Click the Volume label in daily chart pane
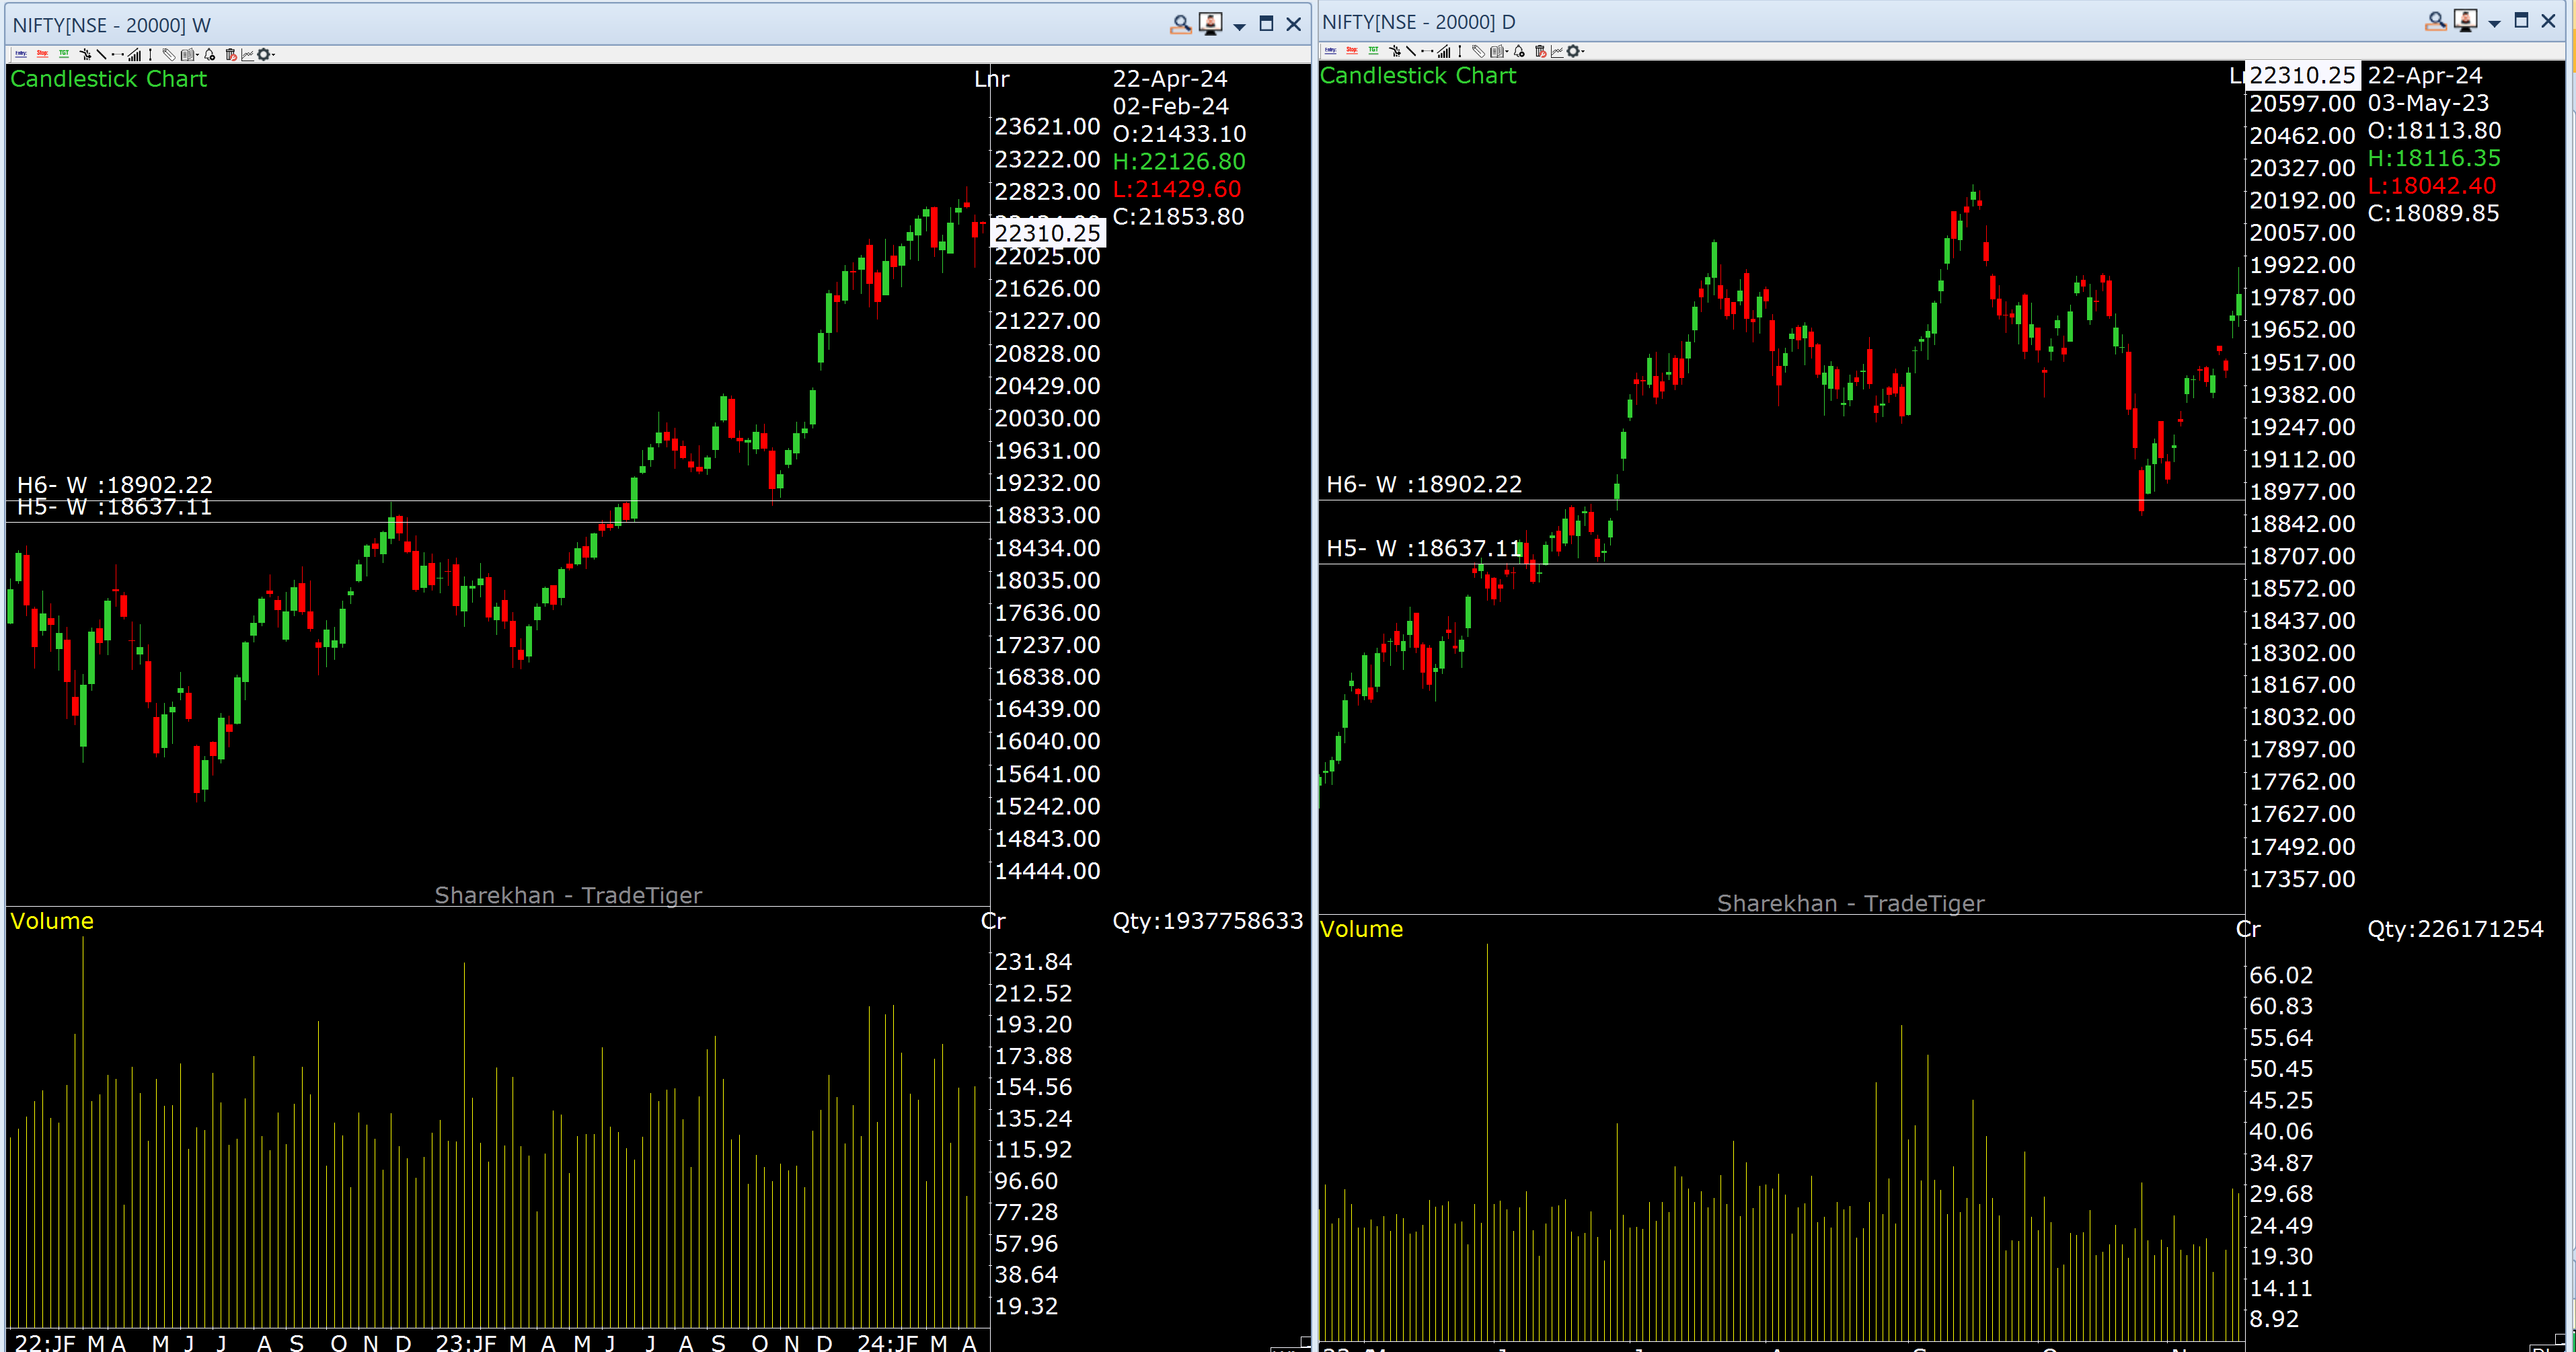Screen dimensions: 2576x1352 point(1360,929)
